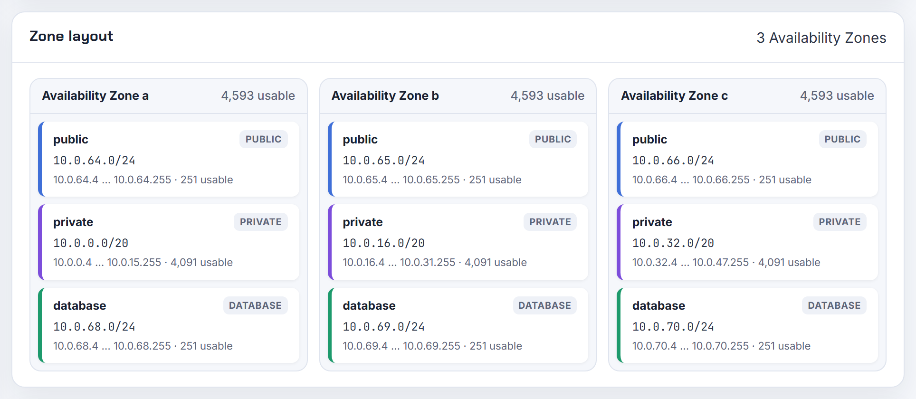Click the range '10.0.64.4 … 10.0.64.255 · 251 usable'
The image size is (916, 399).
(143, 180)
